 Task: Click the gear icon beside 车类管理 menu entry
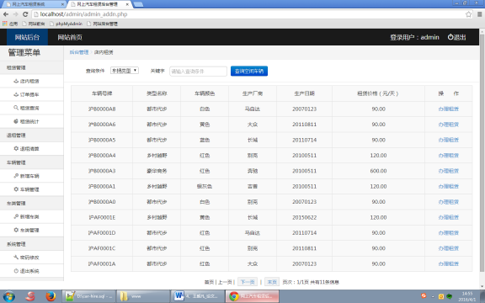[x=16, y=230]
